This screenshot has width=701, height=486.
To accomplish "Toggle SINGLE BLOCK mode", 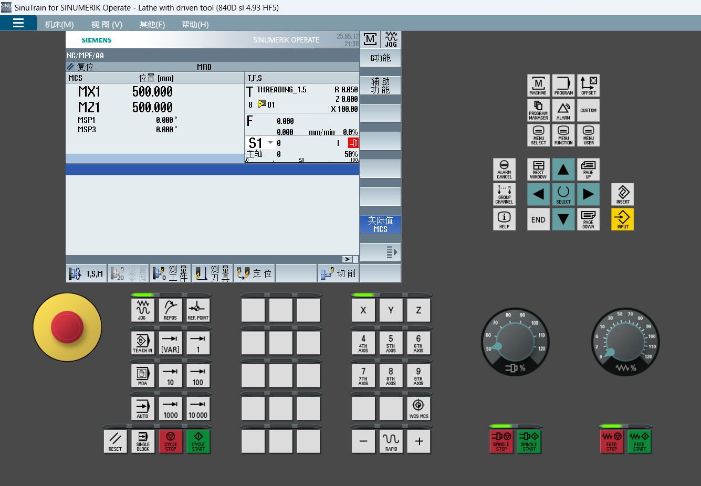I will click(143, 441).
